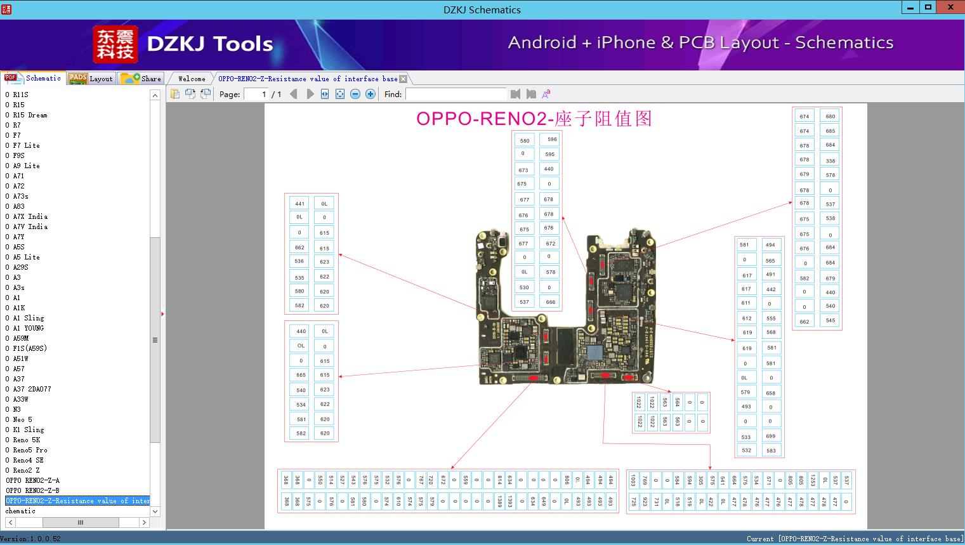
Task: Select A5 Lite in the list
Action: click(22, 257)
